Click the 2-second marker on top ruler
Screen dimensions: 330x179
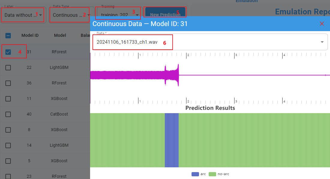pos(187,55)
